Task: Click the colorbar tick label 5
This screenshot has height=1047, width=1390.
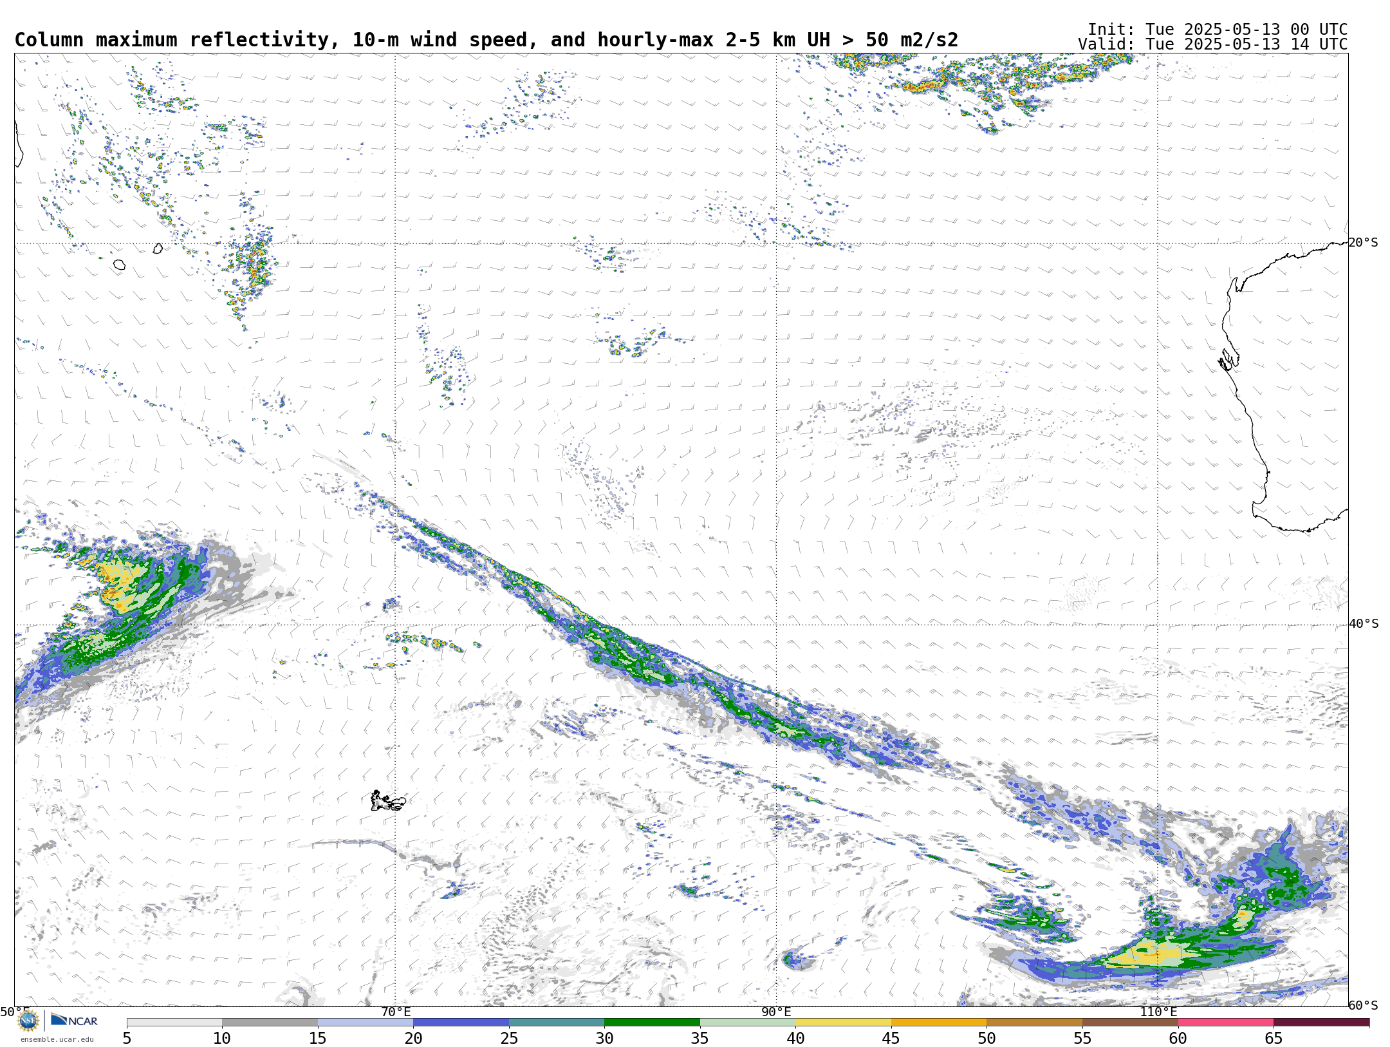Action: [127, 1039]
